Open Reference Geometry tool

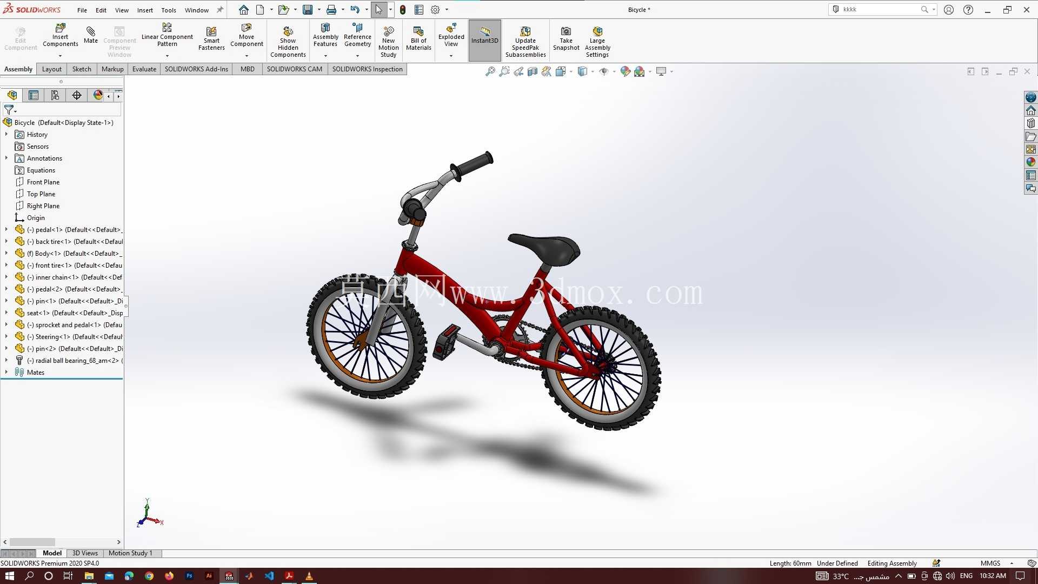357,36
